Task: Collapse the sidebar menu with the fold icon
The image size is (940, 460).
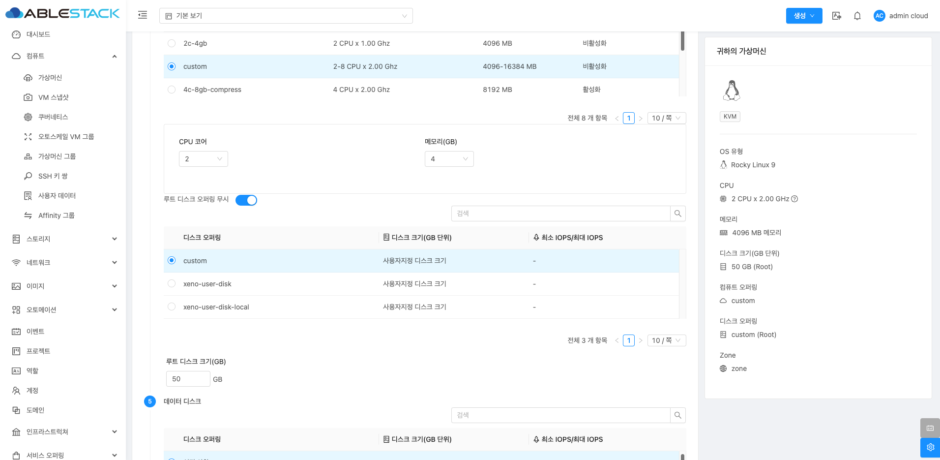Action: coord(143,15)
